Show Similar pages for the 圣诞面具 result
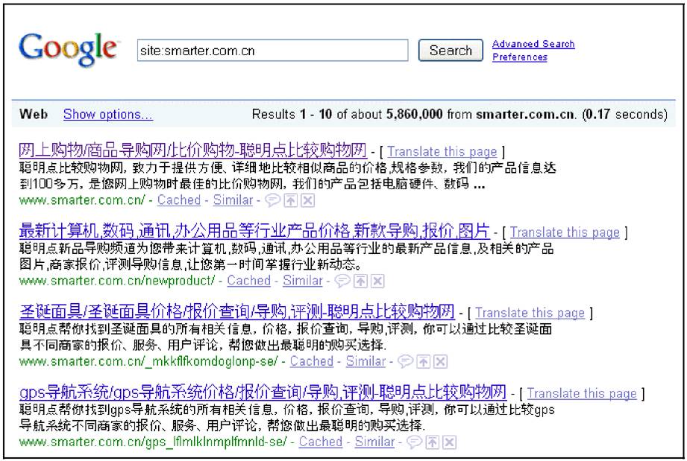The width and height of the screenshot is (687, 461). click(x=366, y=361)
